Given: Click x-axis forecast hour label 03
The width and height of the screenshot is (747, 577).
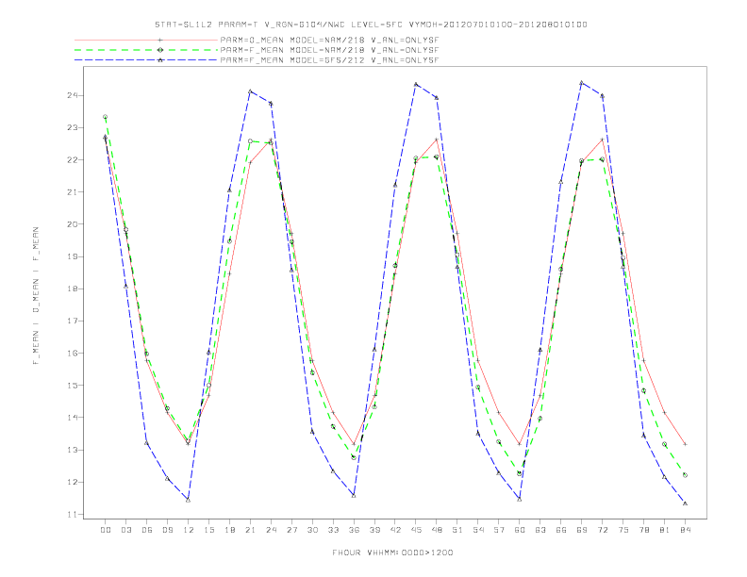Looking at the screenshot, I should [x=125, y=530].
